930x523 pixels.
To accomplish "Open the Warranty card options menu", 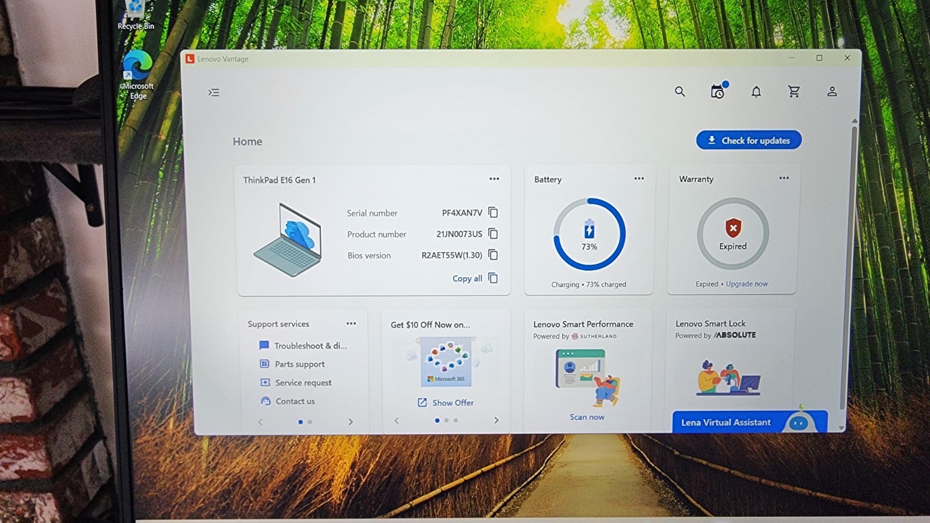I will [x=784, y=178].
